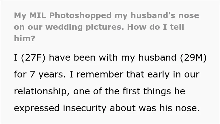Viewport: 220px width, 124px height.
Task: Click the word "relationship," in the paragraph
Action: click(x=42, y=92)
